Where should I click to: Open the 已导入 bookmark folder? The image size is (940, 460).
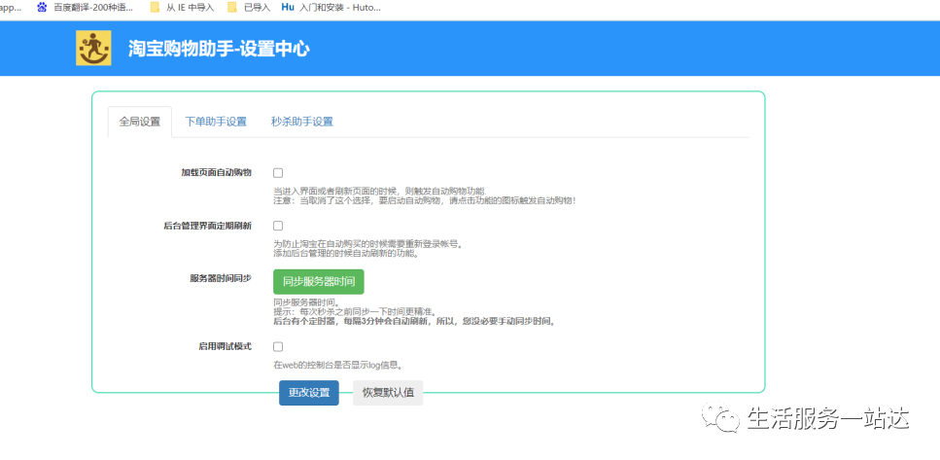click(x=249, y=8)
